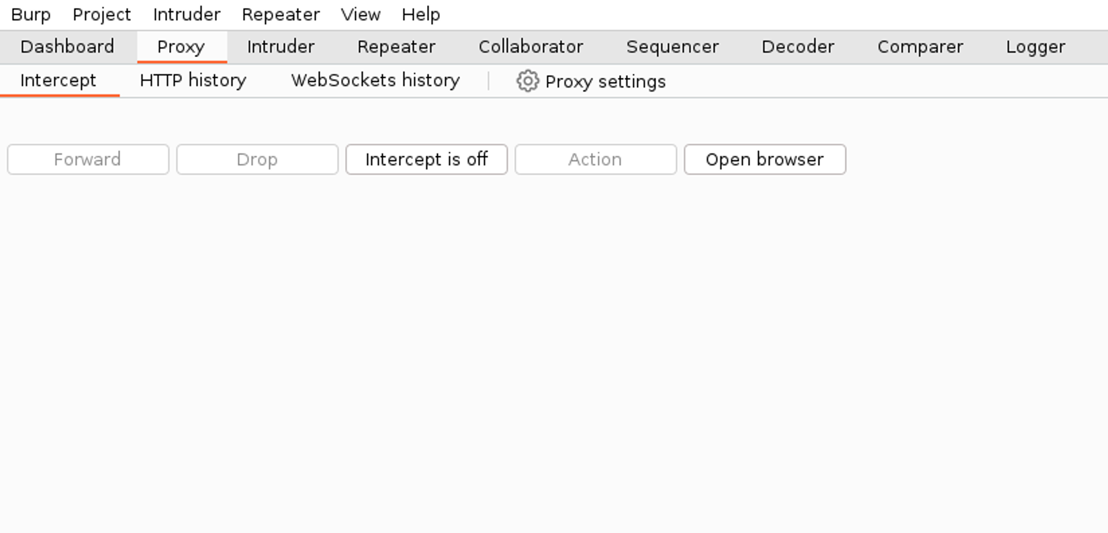Image resolution: width=1108 pixels, height=533 pixels.
Task: Launch Burp's browser with Open browser
Action: coord(765,159)
